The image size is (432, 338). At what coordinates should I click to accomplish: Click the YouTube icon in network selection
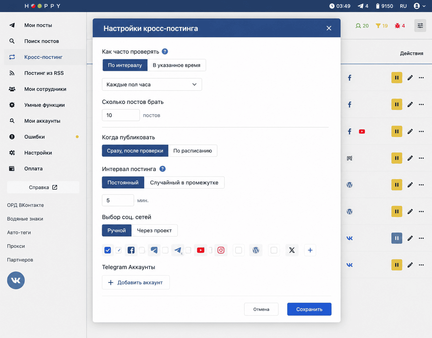coord(201,250)
